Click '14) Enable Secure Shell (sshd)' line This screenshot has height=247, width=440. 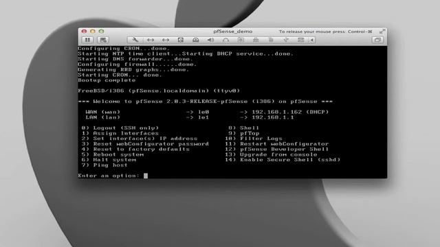click(283, 160)
